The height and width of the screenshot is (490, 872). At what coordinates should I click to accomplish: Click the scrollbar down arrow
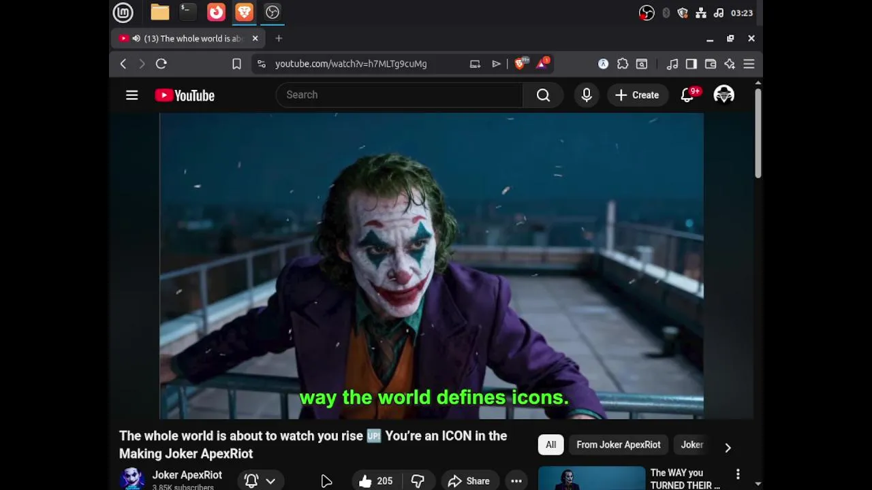(x=758, y=485)
